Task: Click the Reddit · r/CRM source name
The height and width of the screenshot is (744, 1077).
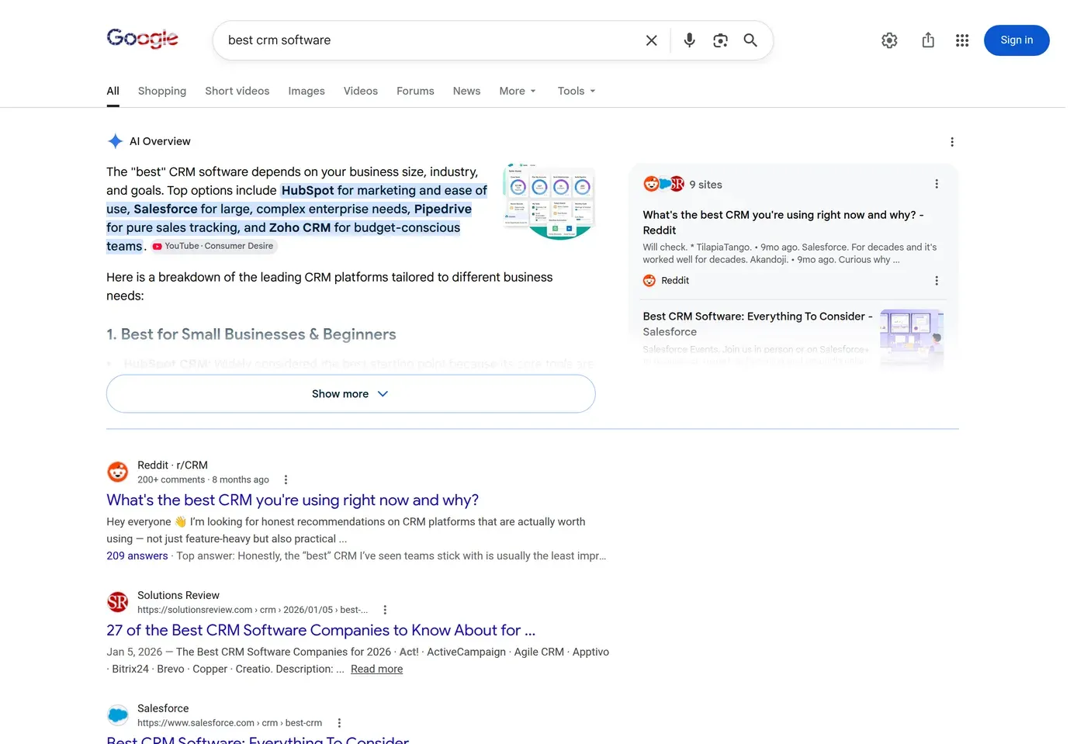Action: click(x=172, y=465)
